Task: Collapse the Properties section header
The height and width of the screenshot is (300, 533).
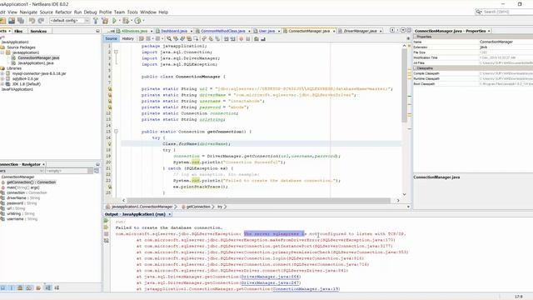Action: pos(415,37)
